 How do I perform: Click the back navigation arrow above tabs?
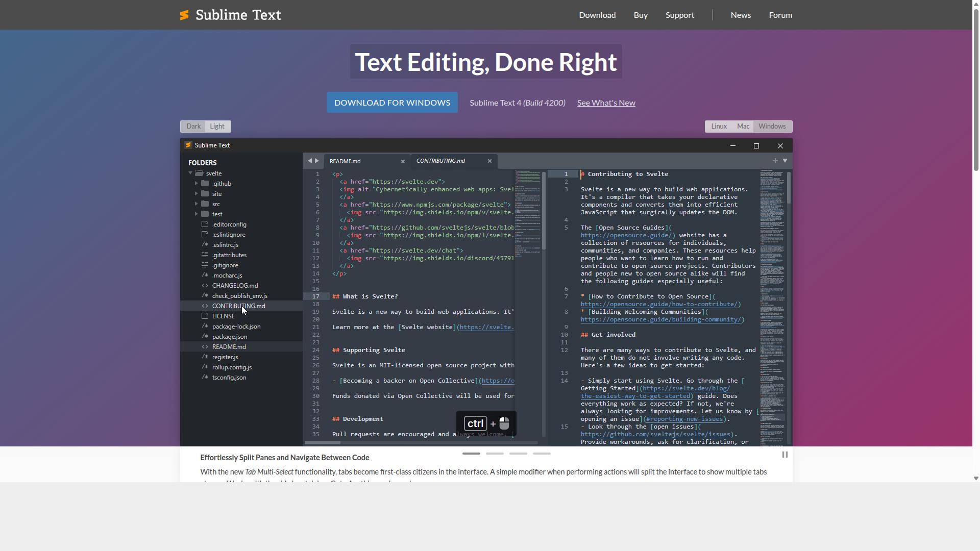tap(309, 161)
